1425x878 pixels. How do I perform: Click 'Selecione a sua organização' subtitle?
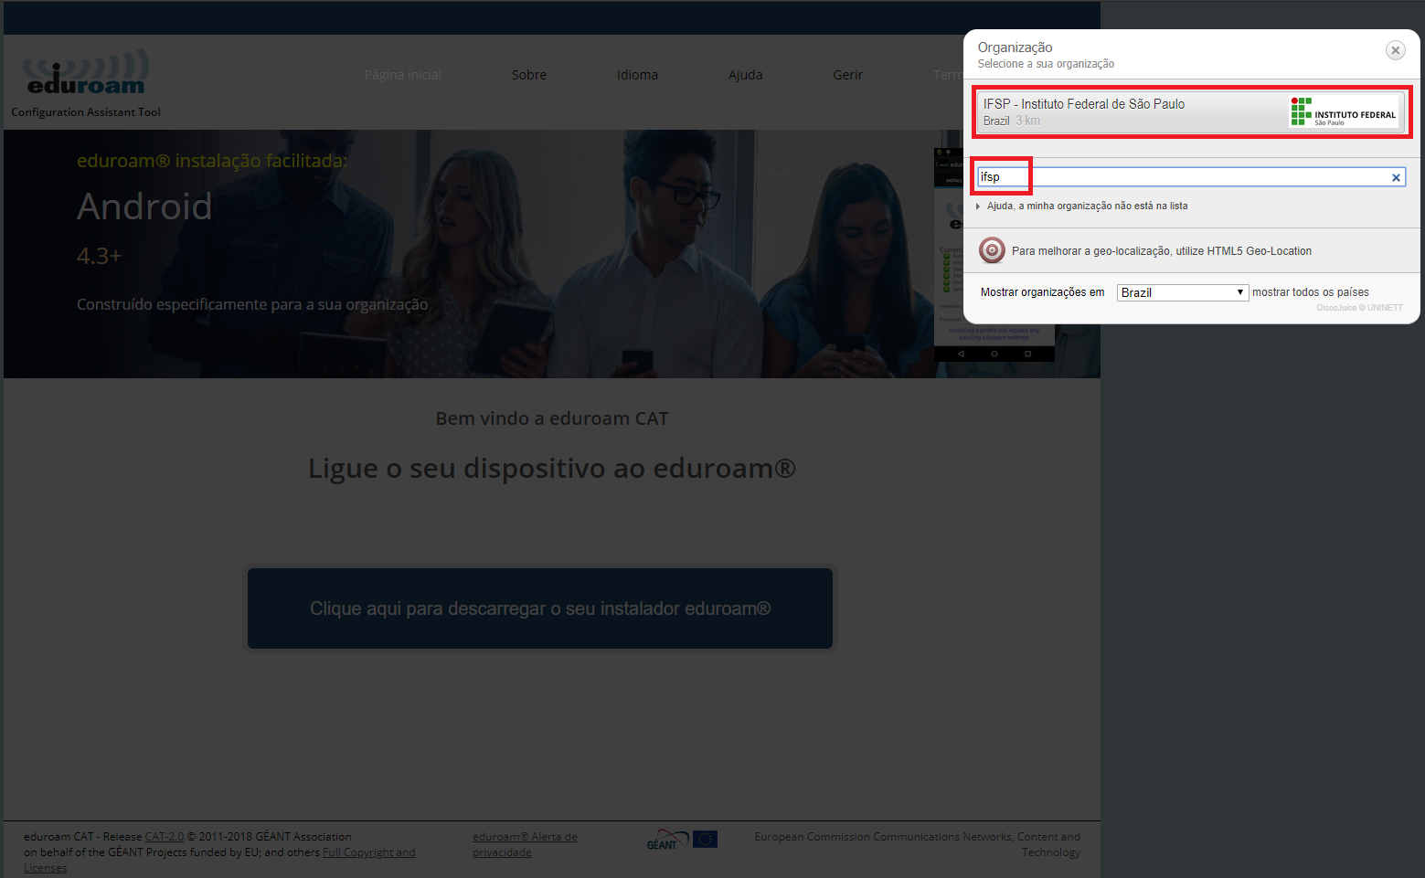pos(1046,64)
